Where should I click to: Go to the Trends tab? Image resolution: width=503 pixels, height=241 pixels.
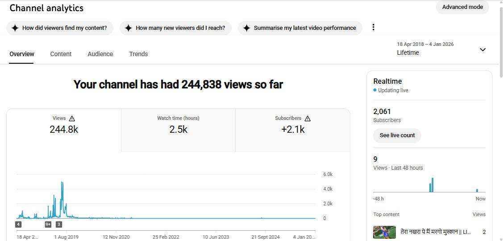click(138, 54)
